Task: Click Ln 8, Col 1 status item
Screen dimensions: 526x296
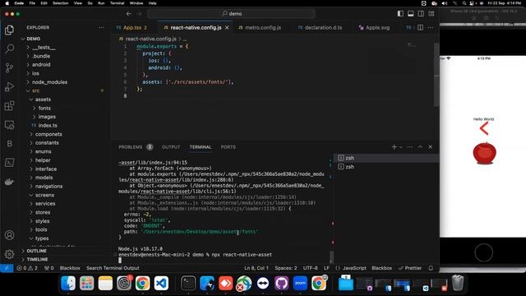Action: (256, 268)
